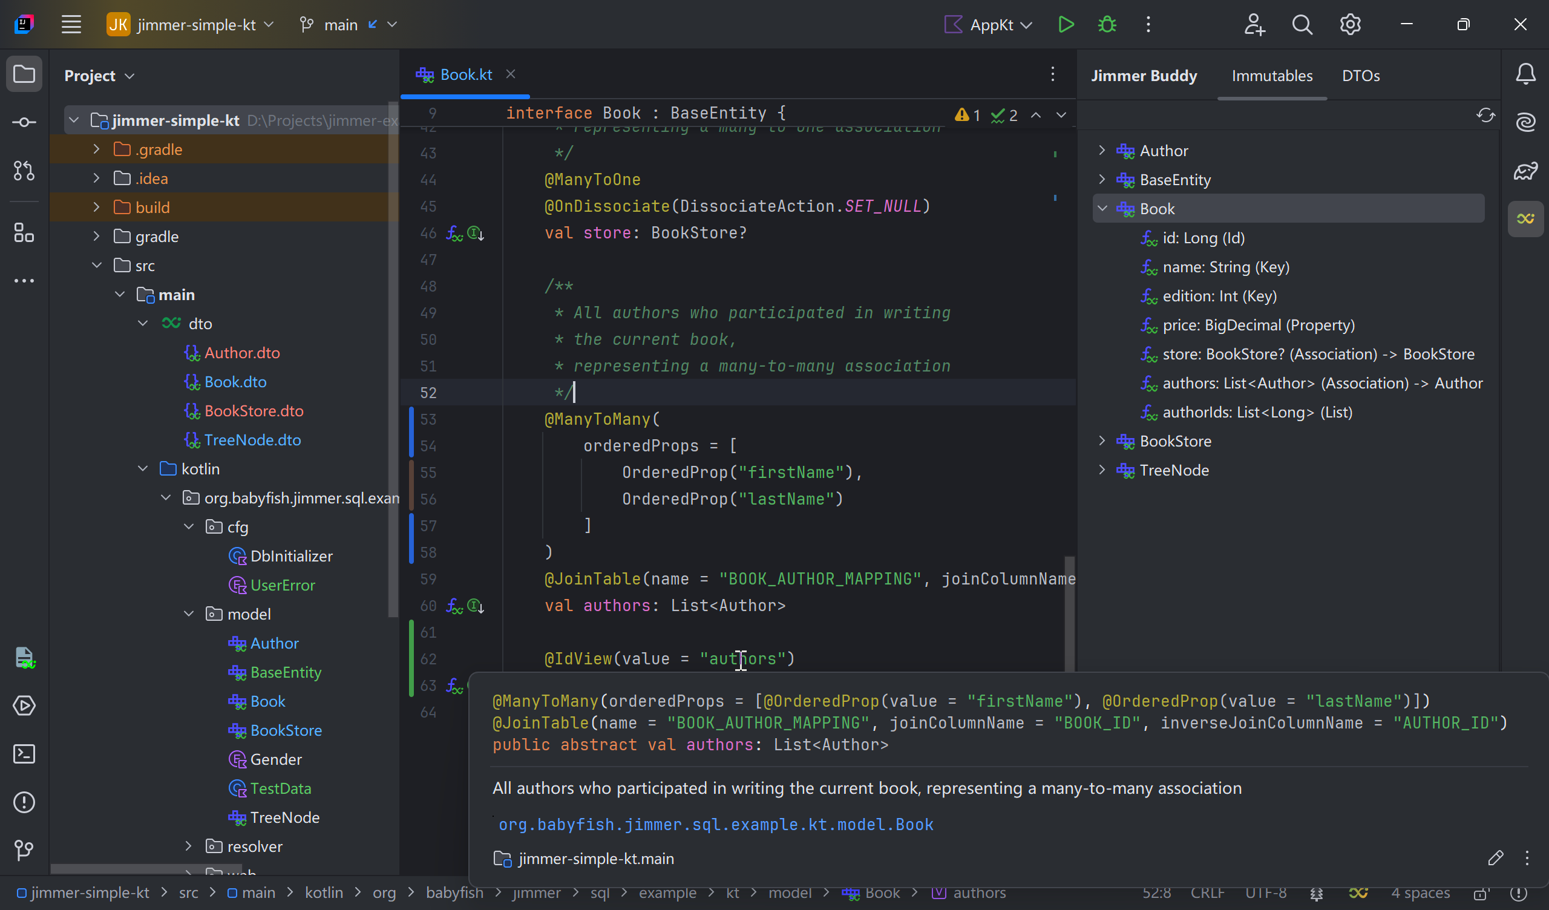Click the Search Everywhere magnifier icon
This screenshot has width=1549, height=910.
[x=1302, y=25]
